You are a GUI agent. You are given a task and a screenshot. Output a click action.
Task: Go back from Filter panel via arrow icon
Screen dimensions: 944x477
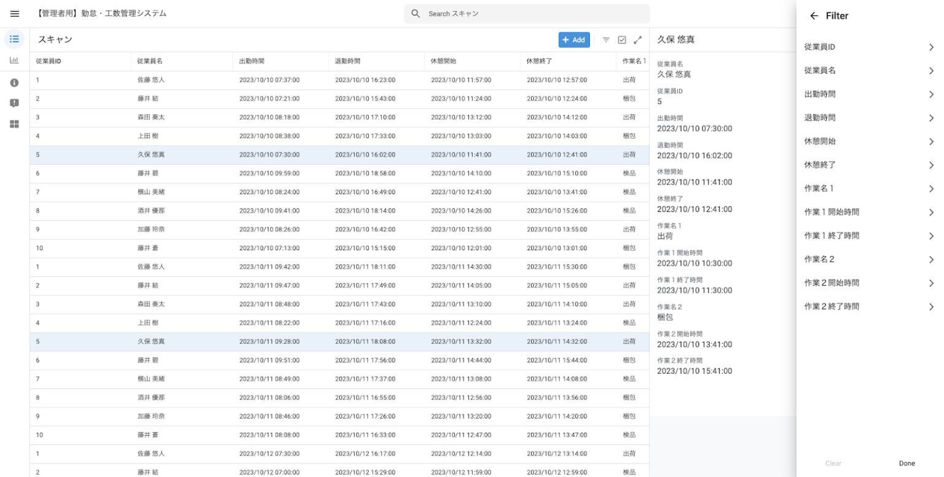815,15
